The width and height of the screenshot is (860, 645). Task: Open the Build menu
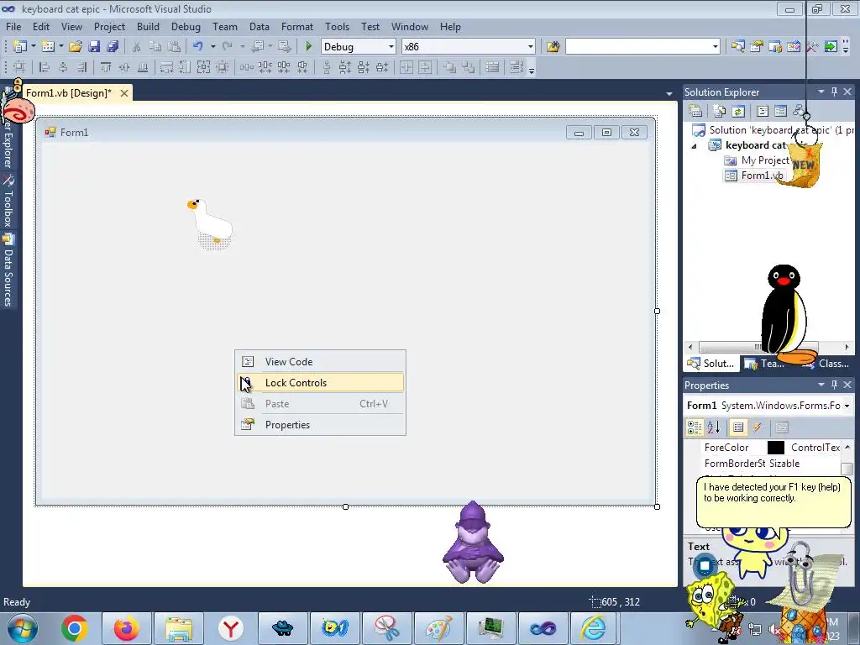[x=148, y=27]
